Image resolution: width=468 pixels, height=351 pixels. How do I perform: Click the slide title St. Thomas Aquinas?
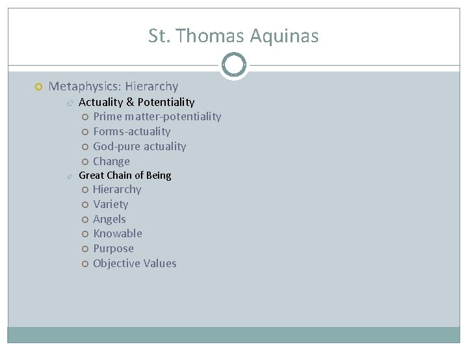point(233,36)
